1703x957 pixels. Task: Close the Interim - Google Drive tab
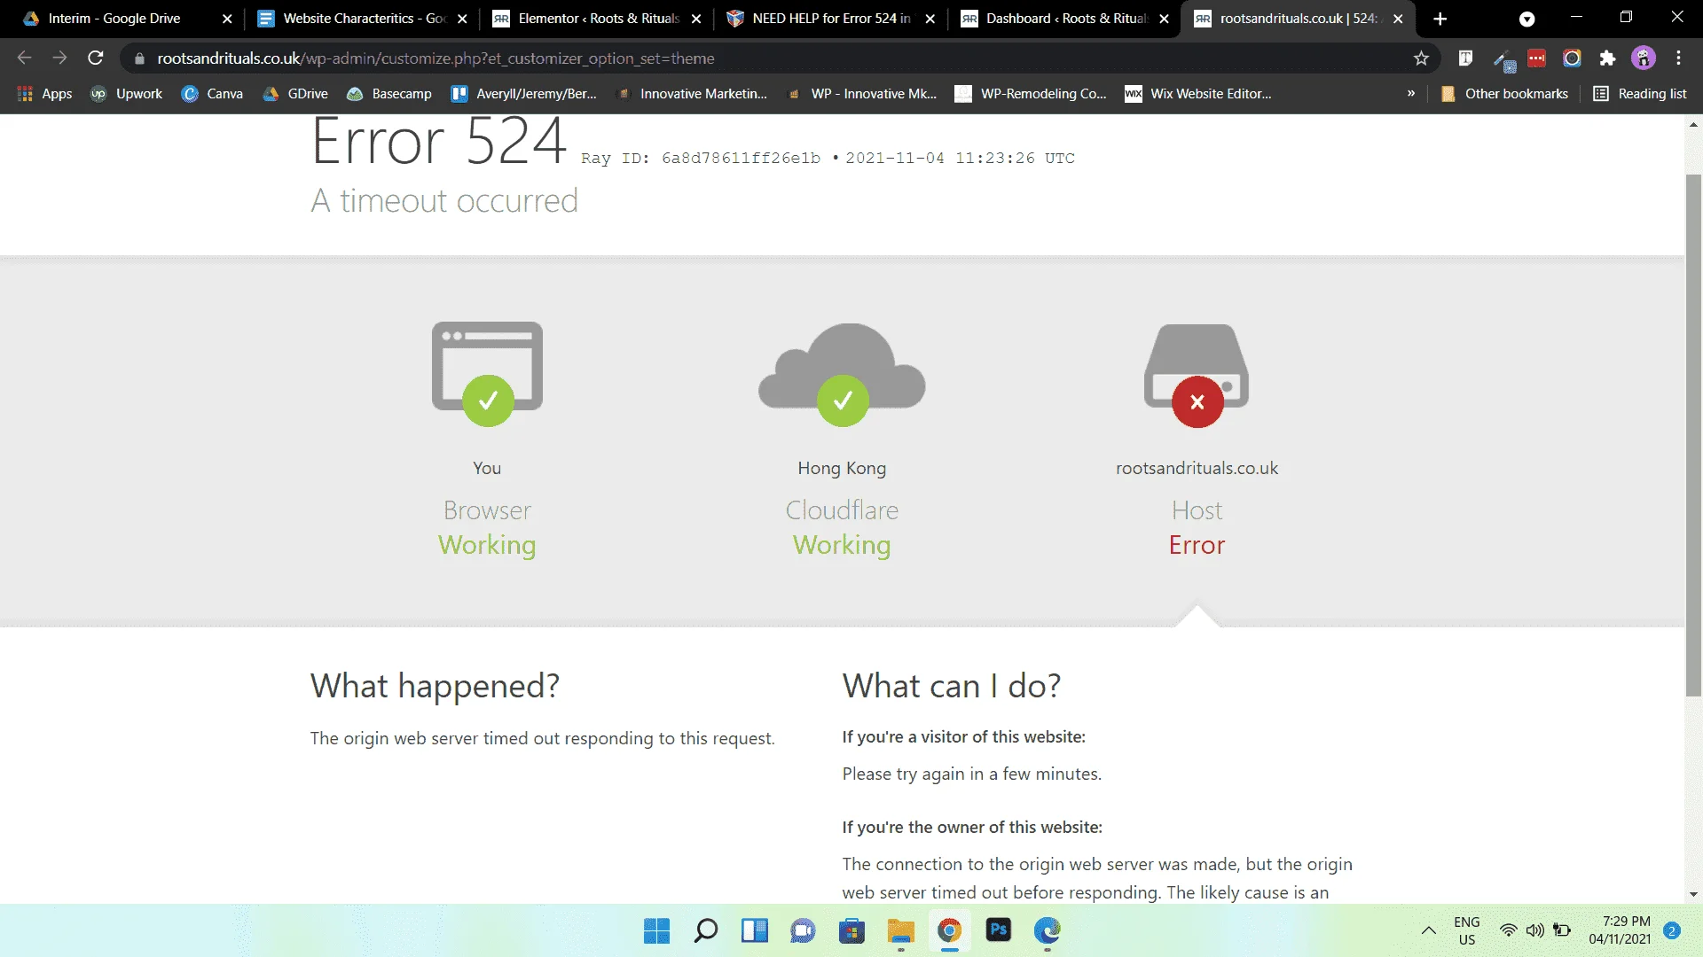[x=227, y=19]
